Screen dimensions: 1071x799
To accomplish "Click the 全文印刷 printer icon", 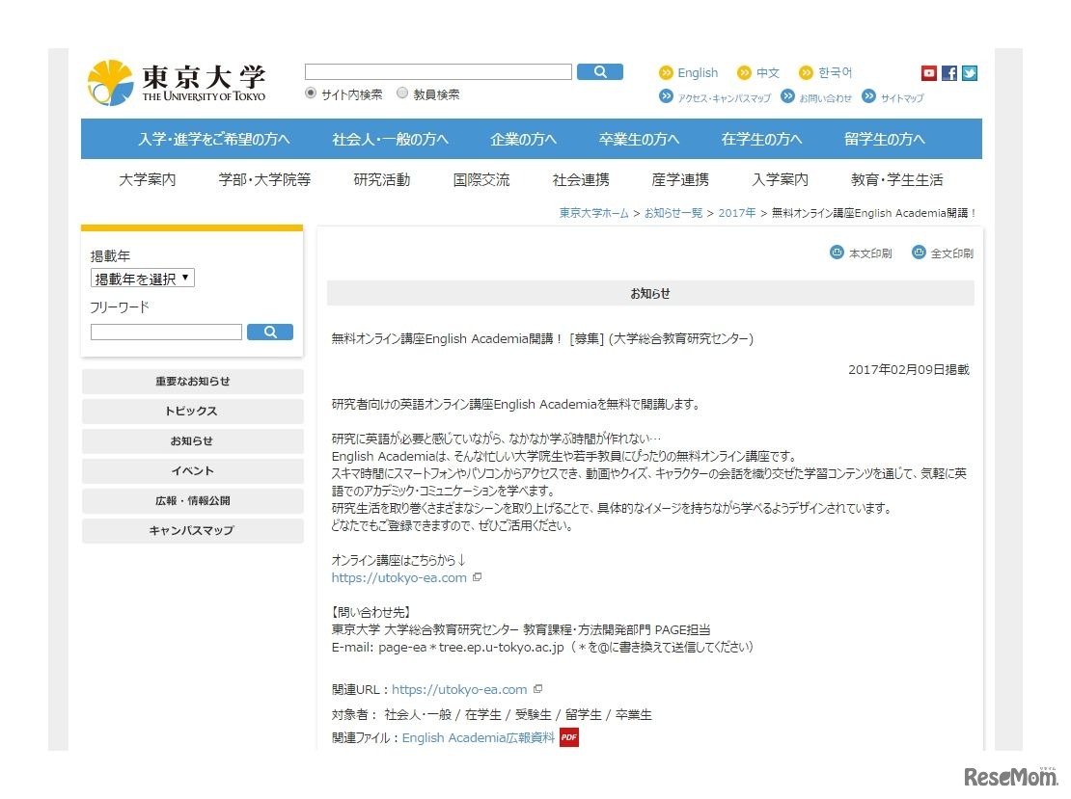I will (920, 252).
